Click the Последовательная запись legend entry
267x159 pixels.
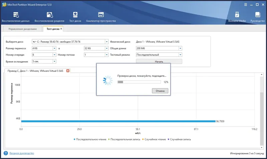(x=124, y=139)
